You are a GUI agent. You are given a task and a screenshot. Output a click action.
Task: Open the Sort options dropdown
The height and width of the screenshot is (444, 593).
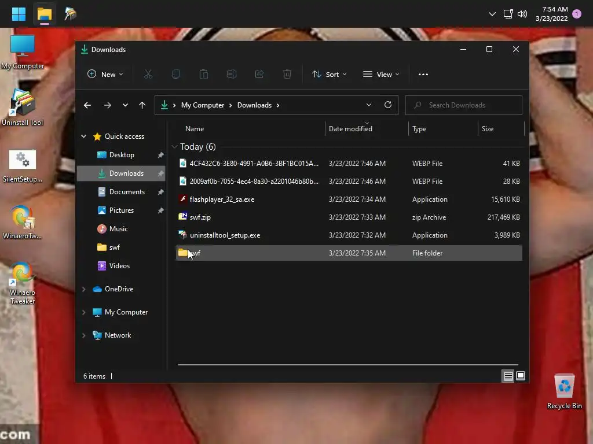click(329, 75)
